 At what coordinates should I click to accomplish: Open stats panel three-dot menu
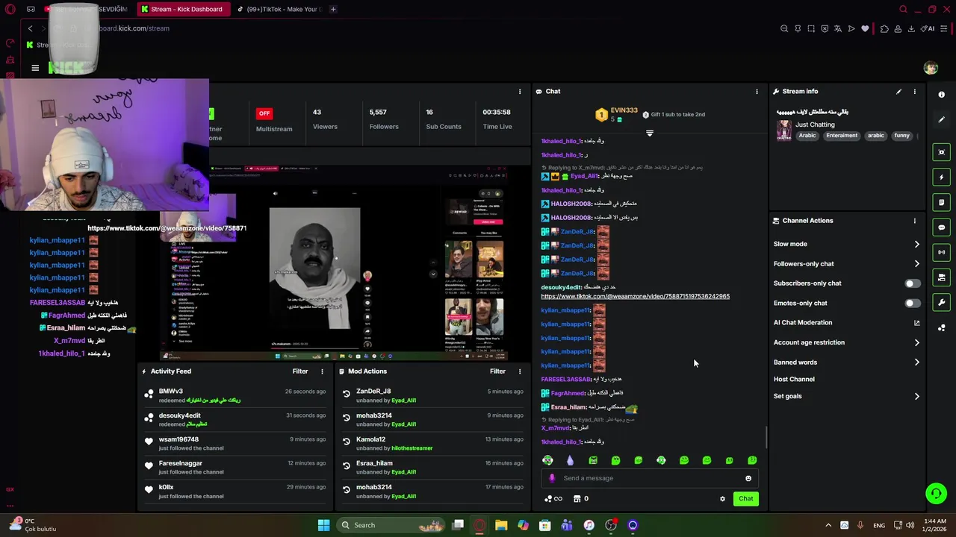pyautogui.click(x=520, y=92)
